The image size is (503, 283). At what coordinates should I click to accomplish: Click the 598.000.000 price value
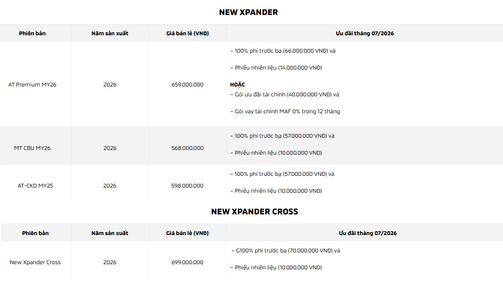coord(188,186)
